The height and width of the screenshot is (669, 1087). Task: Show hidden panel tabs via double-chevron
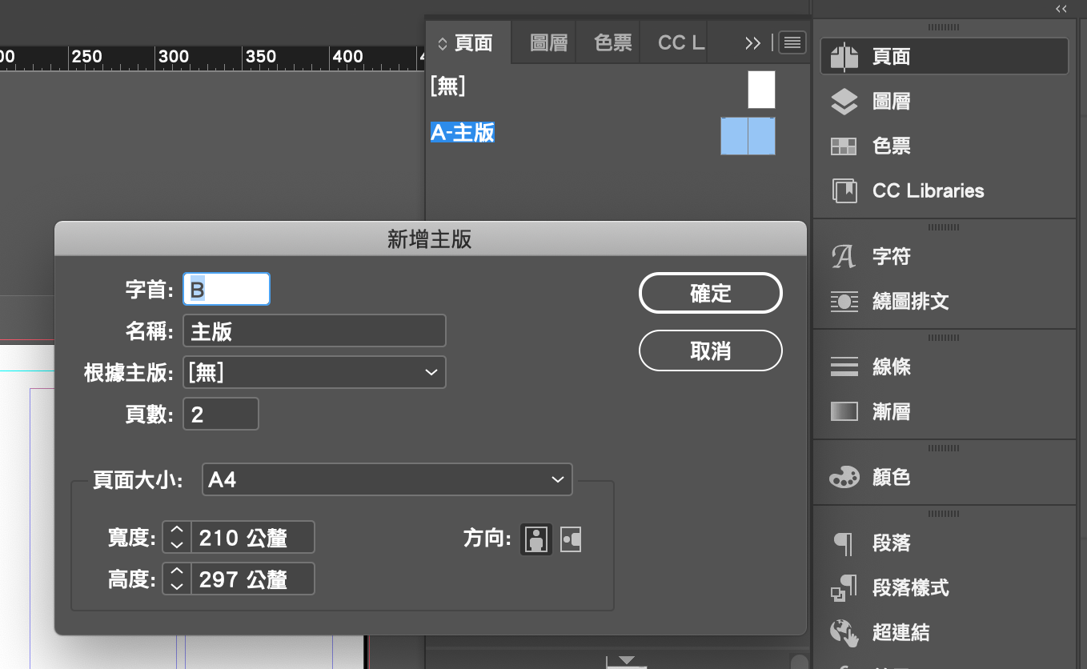752,43
